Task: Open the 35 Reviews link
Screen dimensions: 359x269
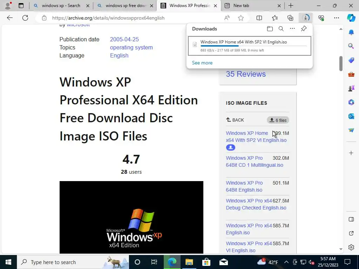Action: [x=246, y=74]
